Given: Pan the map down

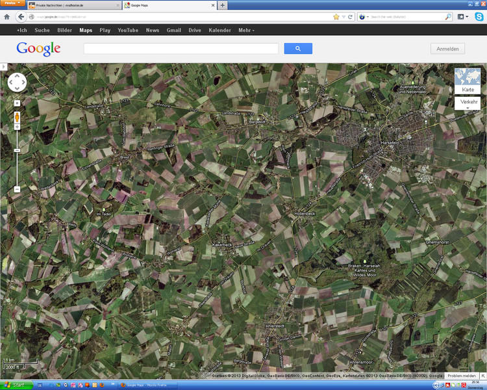Looking at the screenshot, I should 17,88.
